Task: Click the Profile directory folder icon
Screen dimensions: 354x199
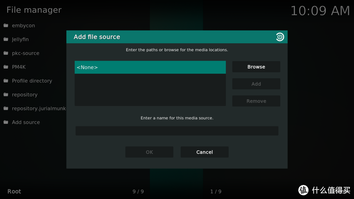Action: 6,81
